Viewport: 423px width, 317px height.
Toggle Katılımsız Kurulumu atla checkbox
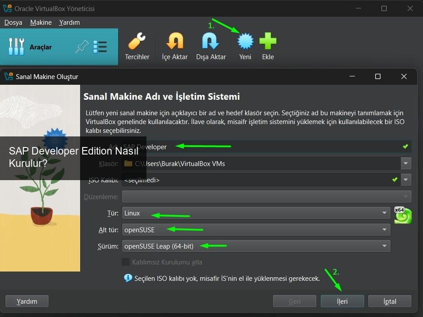[x=126, y=262]
